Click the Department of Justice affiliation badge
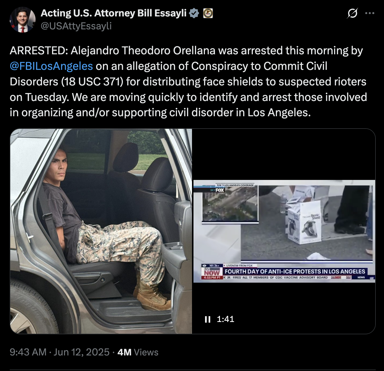The height and width of the screenshot is (371, 384). tap(208, 13)
